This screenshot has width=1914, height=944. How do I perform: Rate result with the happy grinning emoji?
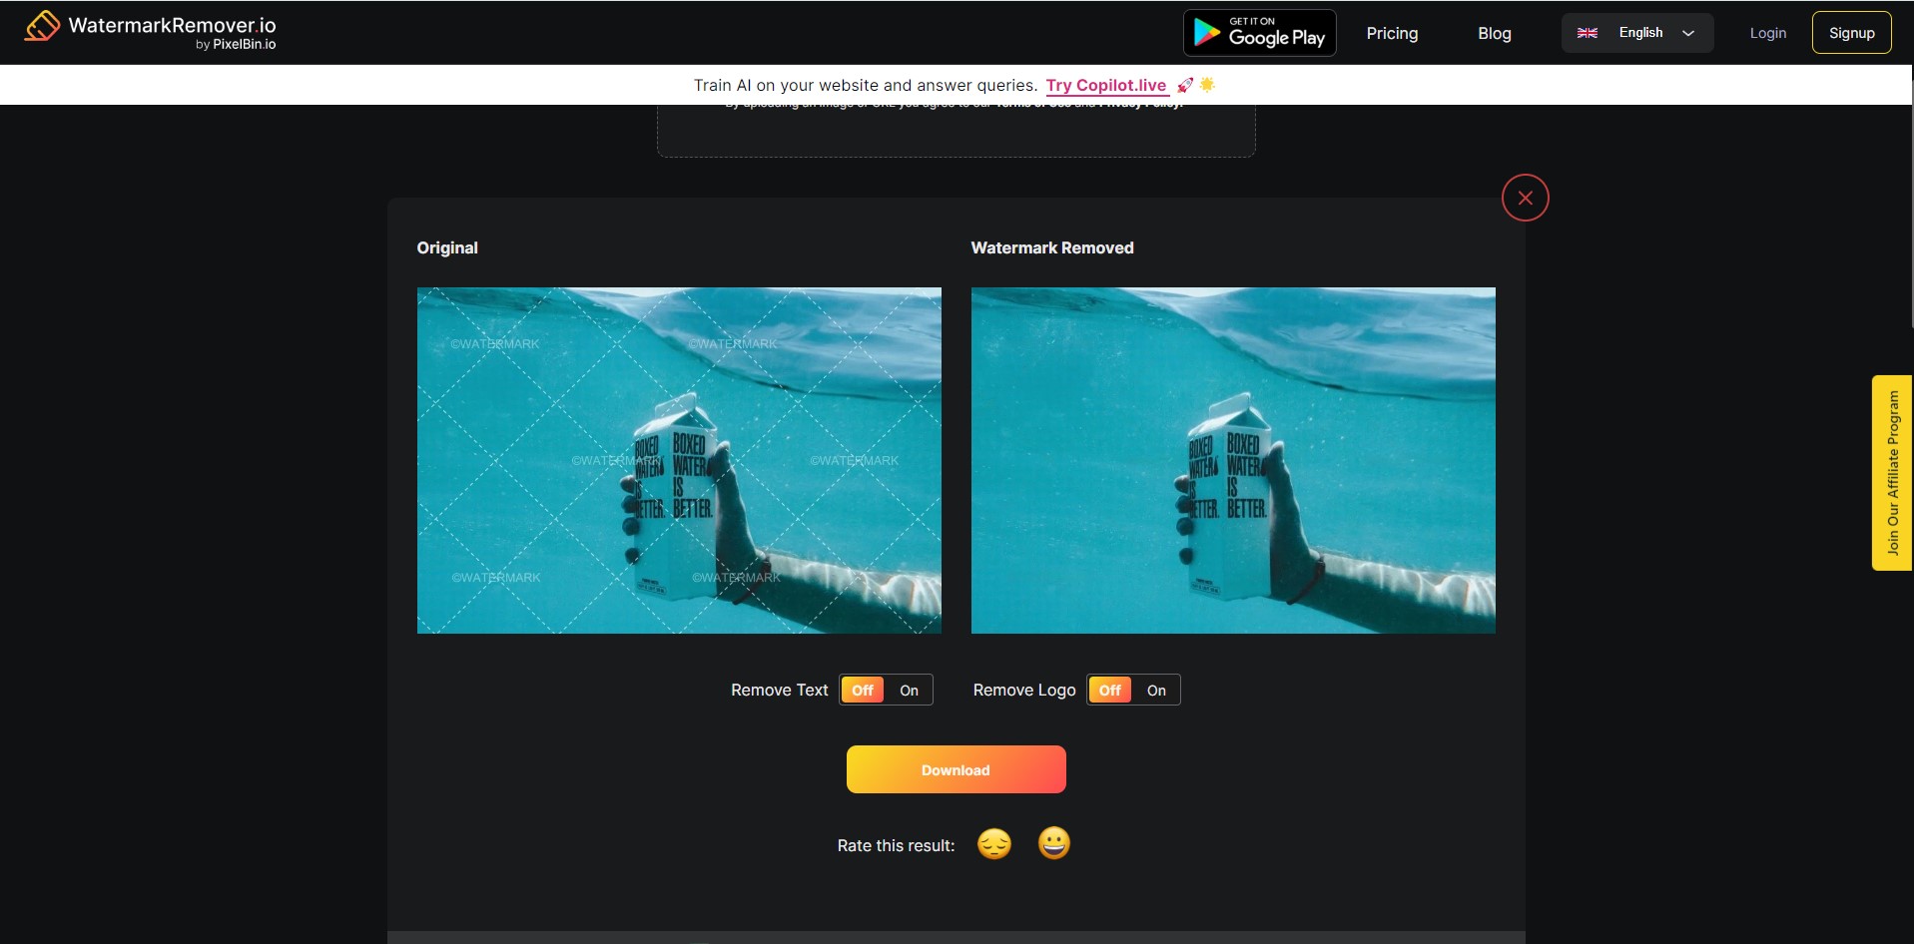click(1054, 844)
